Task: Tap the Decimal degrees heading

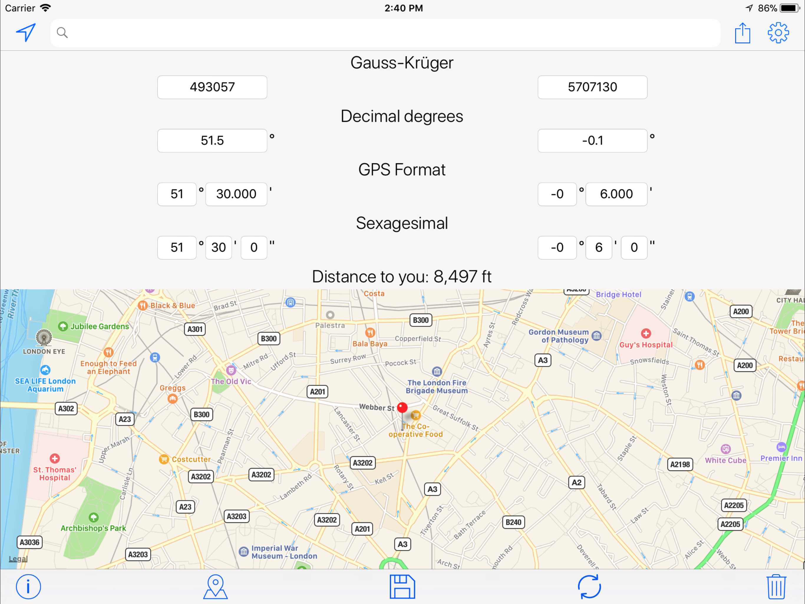Action: pos(402,116)
